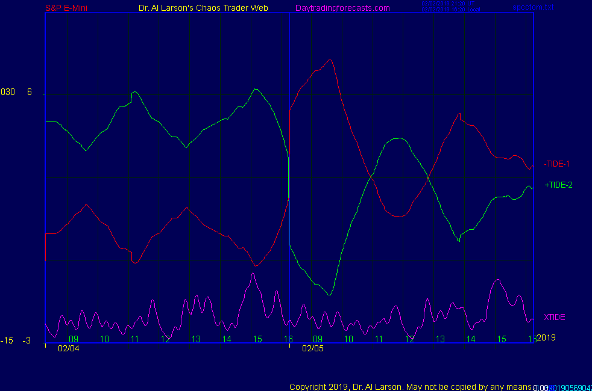Click the spcctom.txt filename label

pyautogui.click(x=533, y=8)
